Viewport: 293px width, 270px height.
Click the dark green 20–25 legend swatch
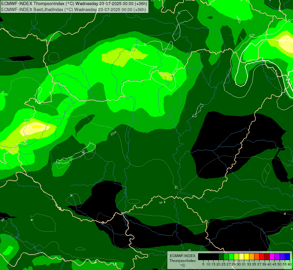[221, 256]
